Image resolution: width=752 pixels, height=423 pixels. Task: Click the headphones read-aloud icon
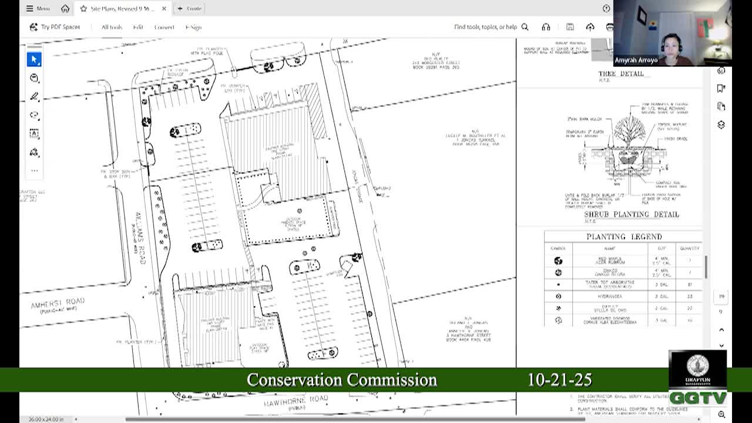point(546,27)
